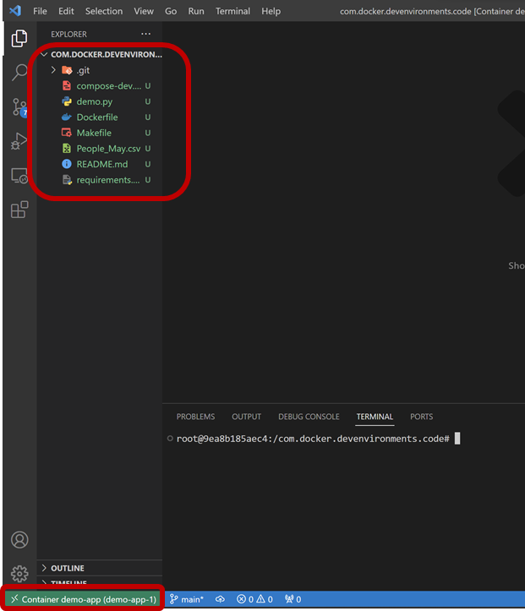Open the Selection menu
Screen dimensions: 525x611
104,11
